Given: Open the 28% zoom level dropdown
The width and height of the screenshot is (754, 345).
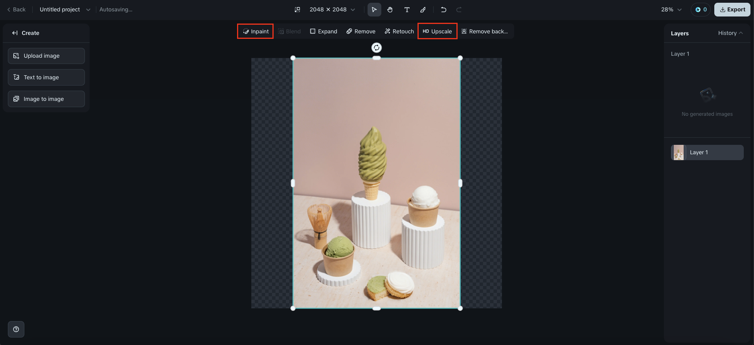Looking at the screenshot, I should 671,9.
